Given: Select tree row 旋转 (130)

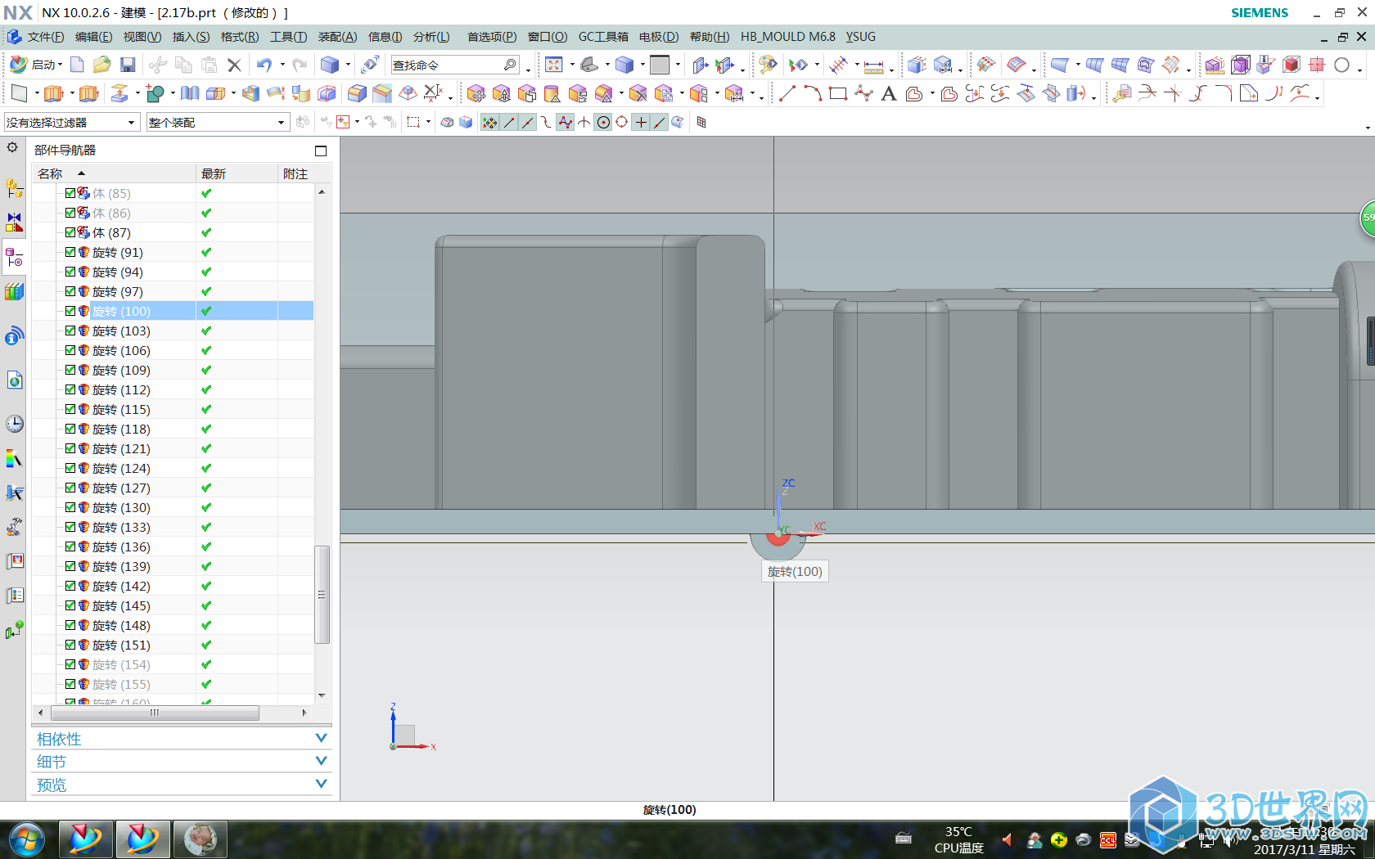Looking at the screenshot, I should pos(173,507).
